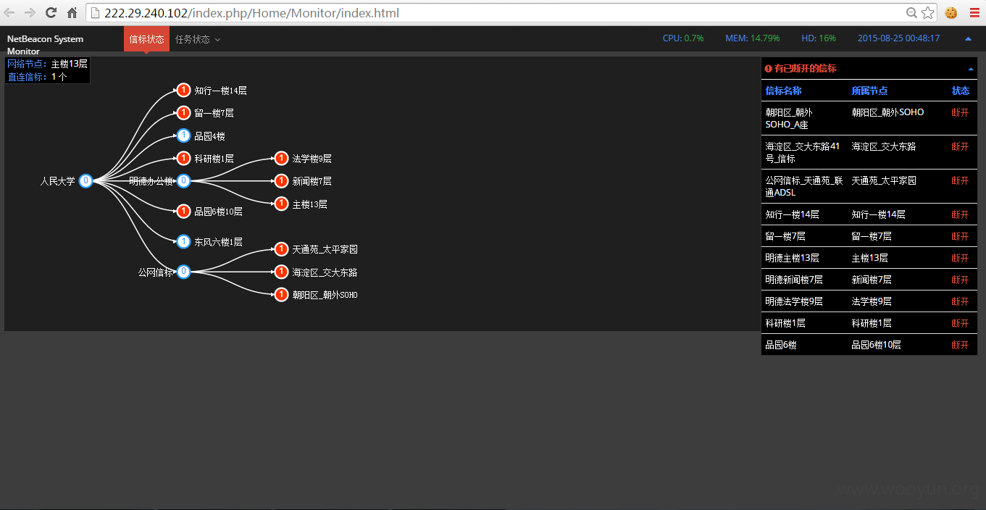Select the 明德主楼13层 beacon name
This screenshot has width=986, height=510.
tap(793, 258)
